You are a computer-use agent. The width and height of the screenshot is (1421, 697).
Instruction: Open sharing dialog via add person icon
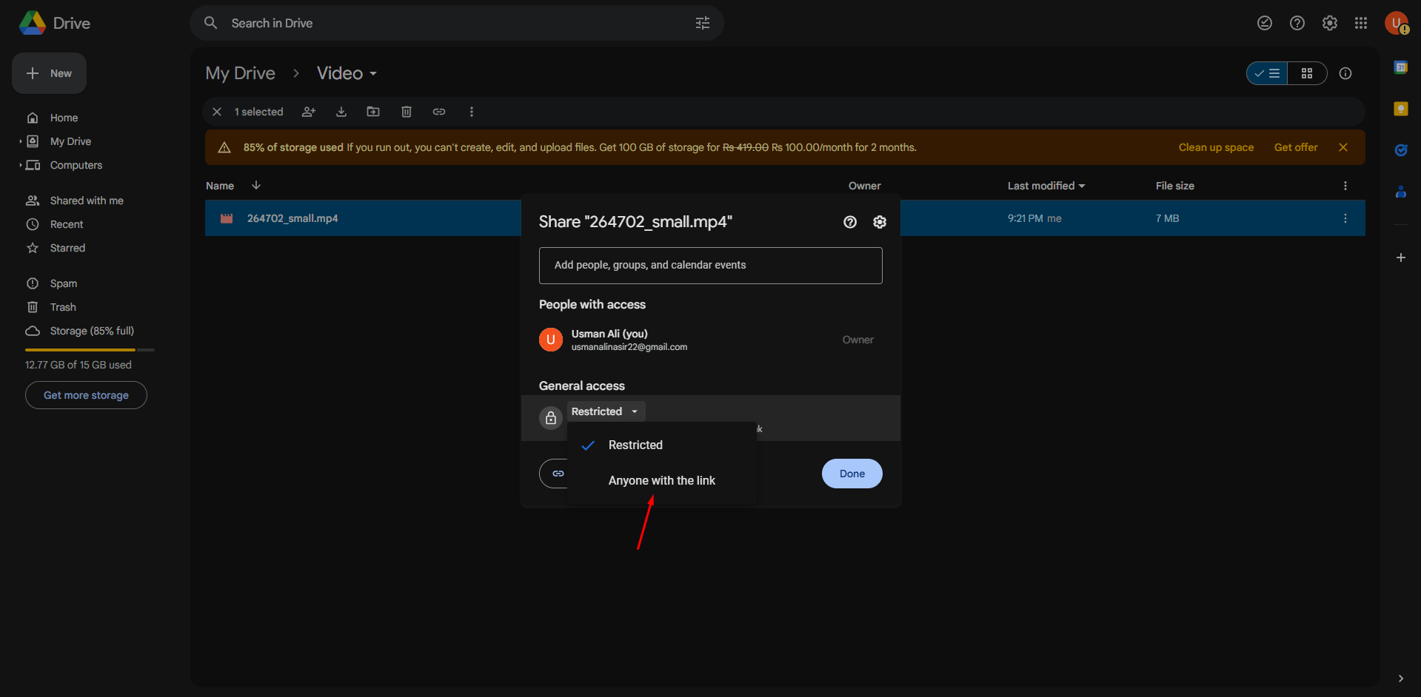309,112
